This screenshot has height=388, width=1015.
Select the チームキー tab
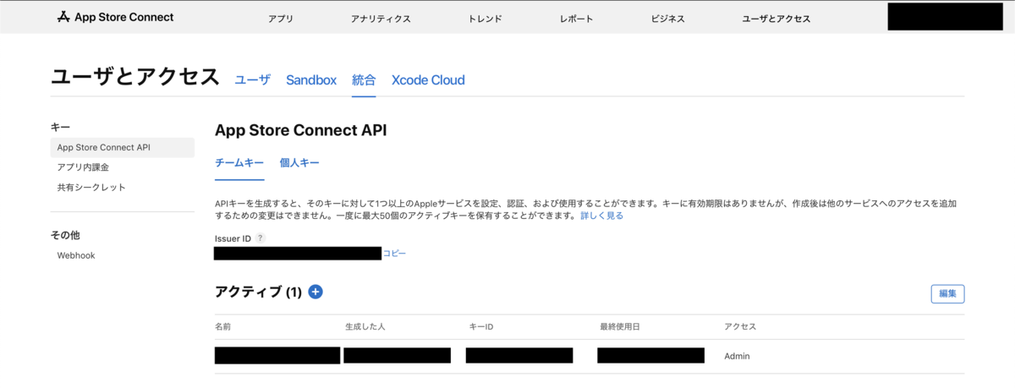pos(239,163)
